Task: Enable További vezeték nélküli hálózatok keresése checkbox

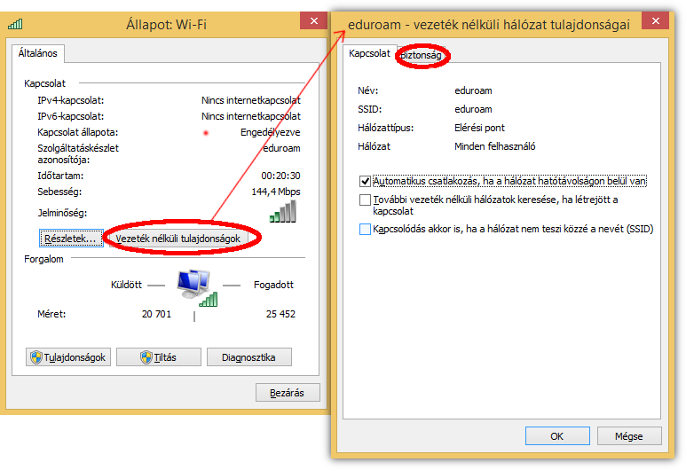Action: 365,200
